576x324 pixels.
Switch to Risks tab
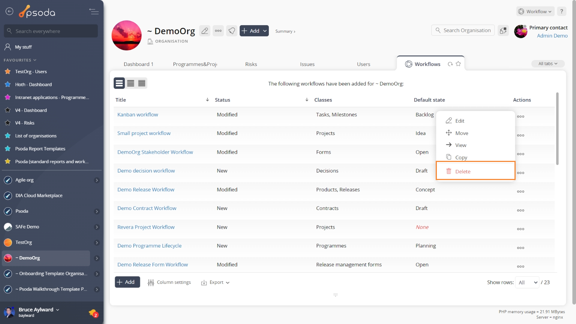click(251, 64)
